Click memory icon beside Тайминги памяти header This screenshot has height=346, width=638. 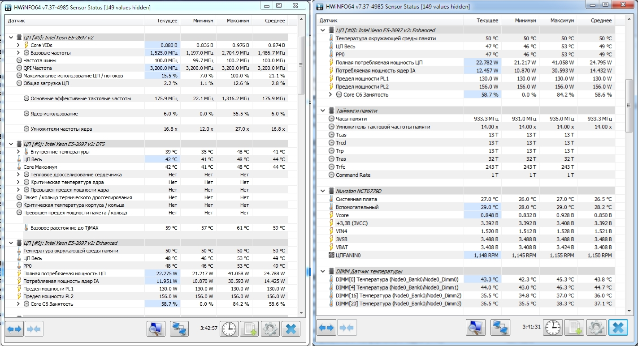(332, 110)
